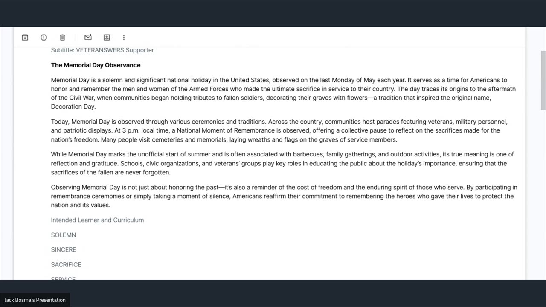Screen dimensions: 546x307
Task: Click the words Decoration Day in first paragraph
Action: click(x=73, y=107)
